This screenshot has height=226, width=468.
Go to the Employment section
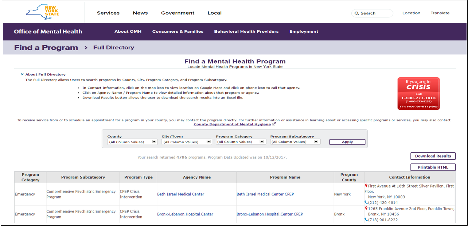pyautogui.click(x=304, y=32)
